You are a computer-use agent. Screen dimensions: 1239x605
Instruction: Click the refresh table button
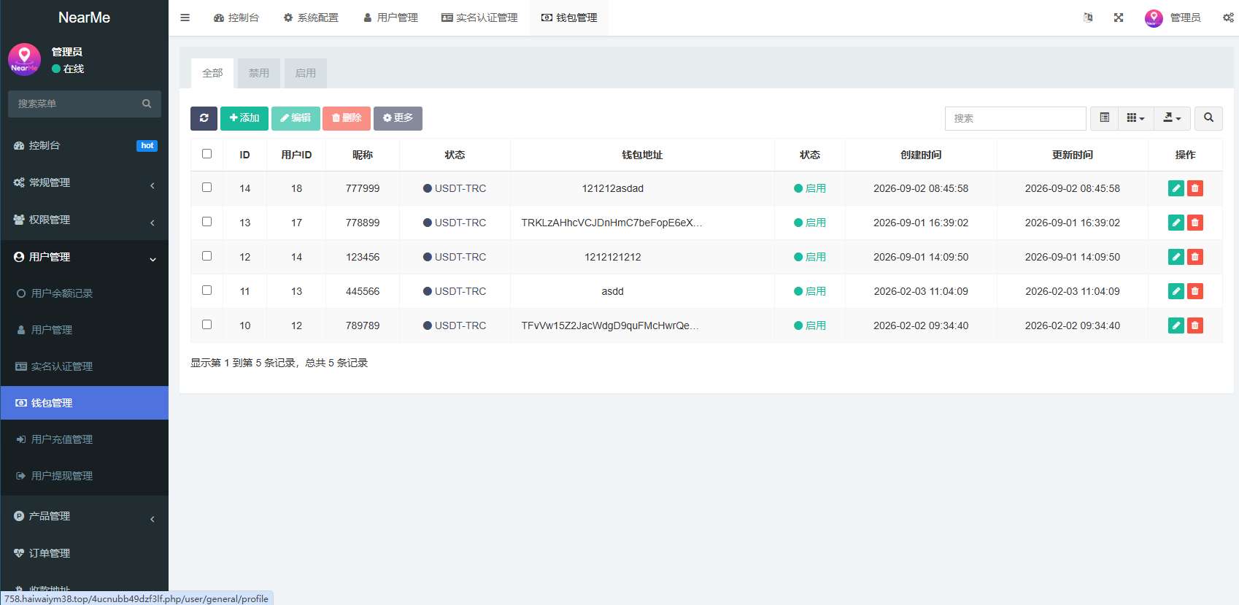(x=204, y=118)
